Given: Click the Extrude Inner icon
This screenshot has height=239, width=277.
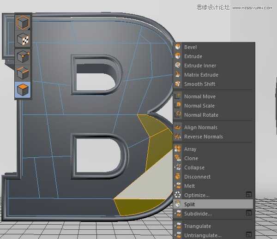Looking at the screenshot, I should (x=178, y=66).
